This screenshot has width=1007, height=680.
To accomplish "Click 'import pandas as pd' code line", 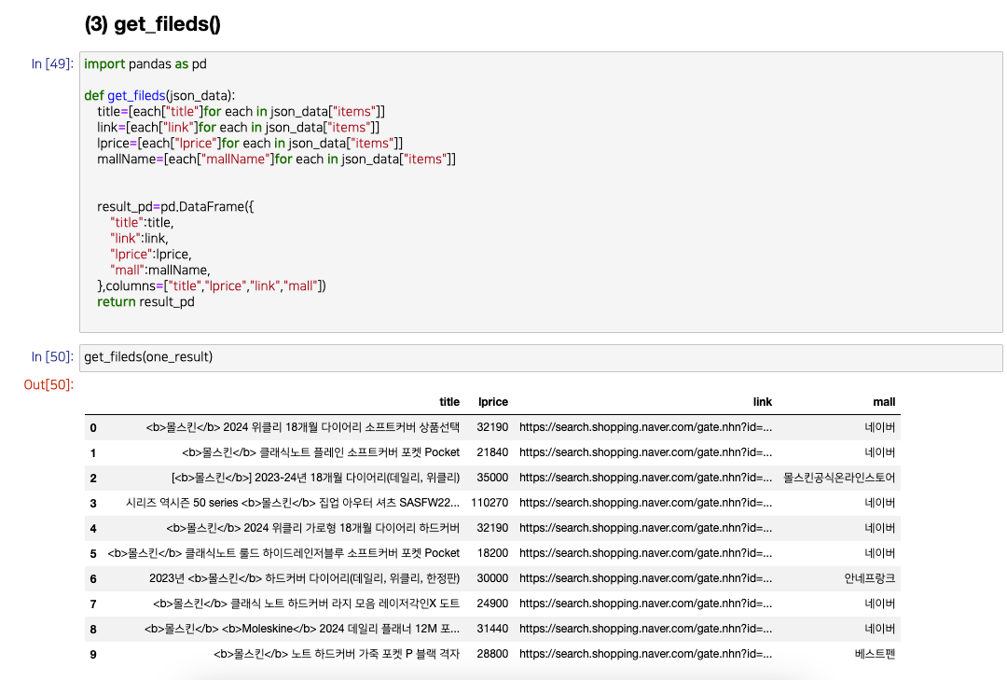I will tap(145, 63).
